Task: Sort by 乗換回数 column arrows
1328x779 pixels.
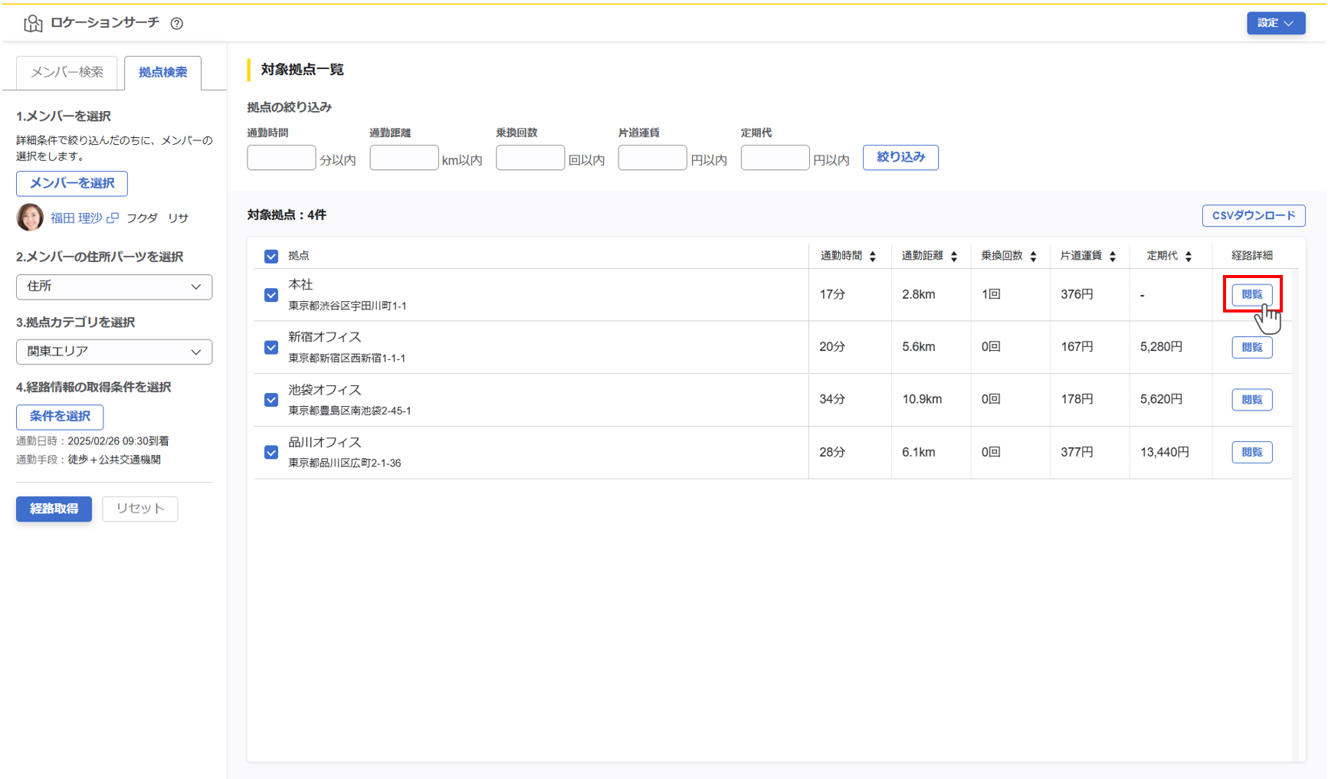Action: click(x=1034, y=257)
